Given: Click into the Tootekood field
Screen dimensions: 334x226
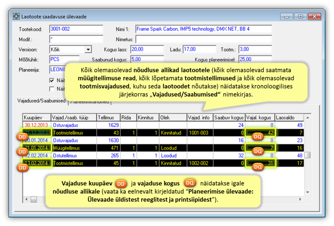Looking at the screenshot, I should tap(76, 29).
